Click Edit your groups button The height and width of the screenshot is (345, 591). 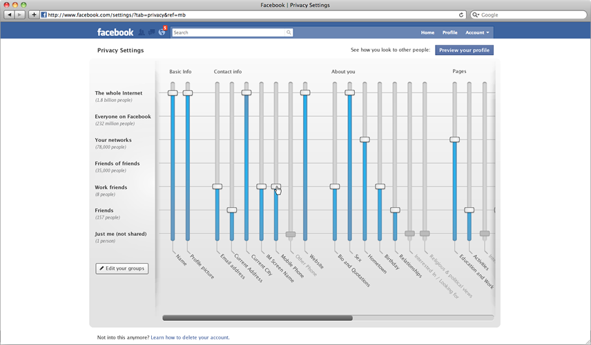coord(122,268)
